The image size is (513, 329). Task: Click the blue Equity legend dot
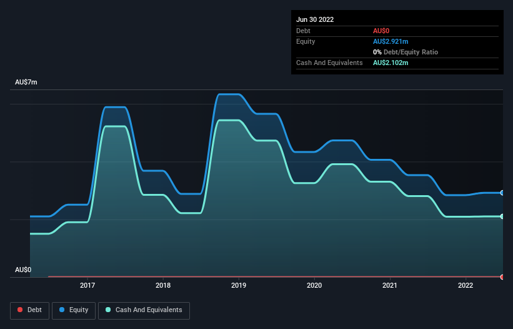62,310
